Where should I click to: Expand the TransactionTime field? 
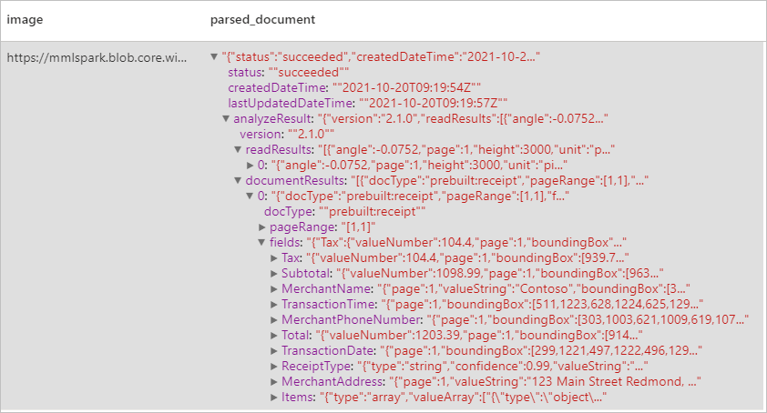pyautogui.click(x=274, y=305)
